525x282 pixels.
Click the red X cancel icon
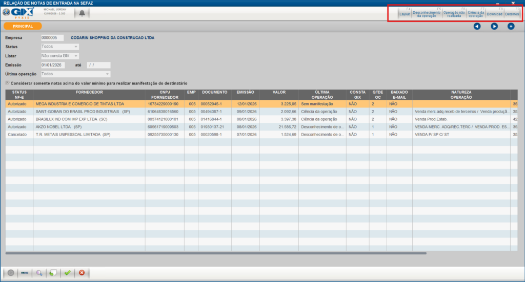82,273
